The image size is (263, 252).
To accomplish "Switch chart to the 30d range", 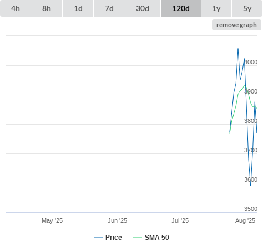I will [143, 8].
